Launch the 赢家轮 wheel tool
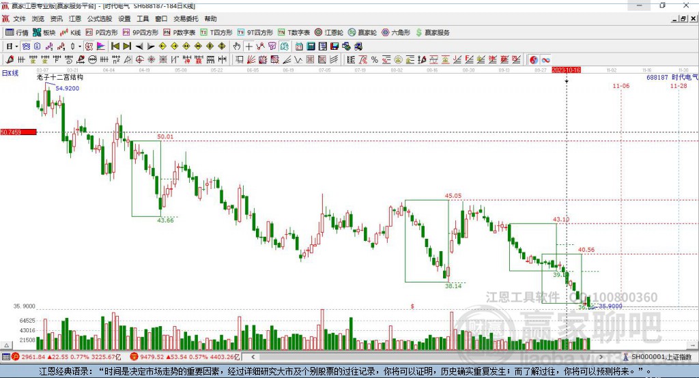This screenshot has width=699, height=378. (x=362, y=33)
